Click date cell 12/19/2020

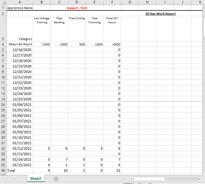tap(20, 66)
